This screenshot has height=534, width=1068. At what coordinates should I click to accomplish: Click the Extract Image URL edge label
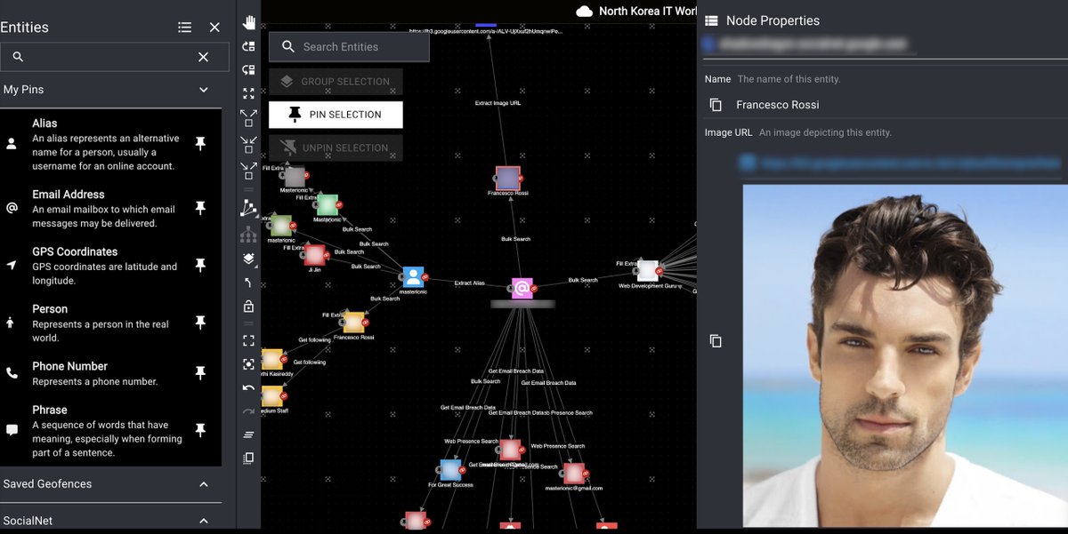498,103
